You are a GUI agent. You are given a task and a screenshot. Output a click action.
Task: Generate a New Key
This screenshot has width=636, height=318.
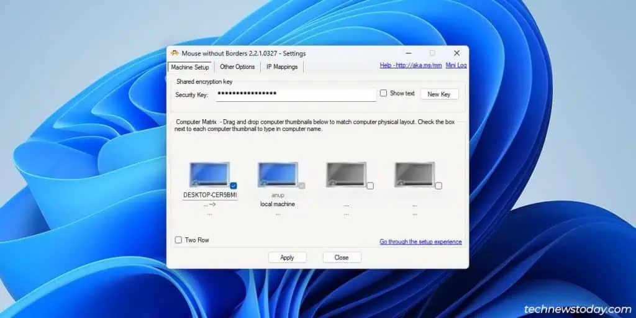click(439, 94)
